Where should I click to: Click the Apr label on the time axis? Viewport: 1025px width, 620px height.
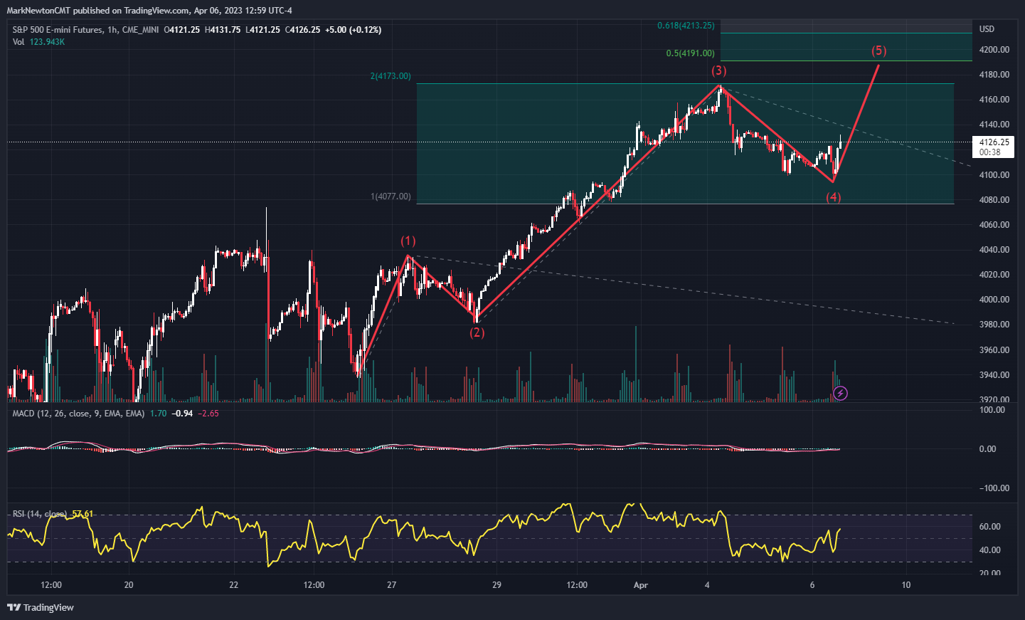pyautogui.click(x=640, y=585)
